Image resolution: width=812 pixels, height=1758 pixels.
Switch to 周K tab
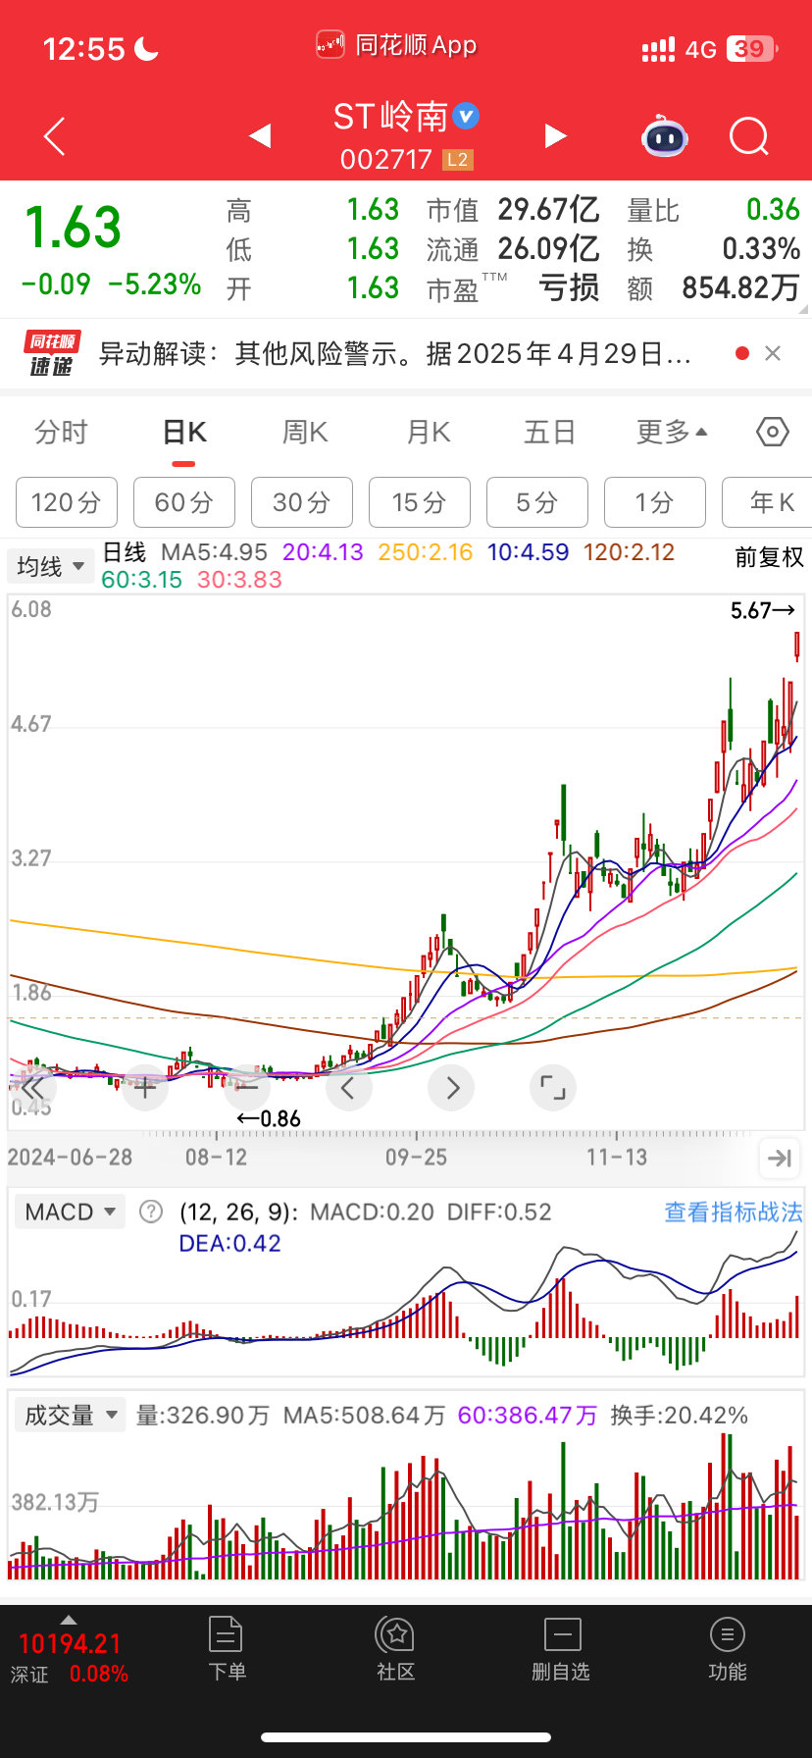(305, 432)
